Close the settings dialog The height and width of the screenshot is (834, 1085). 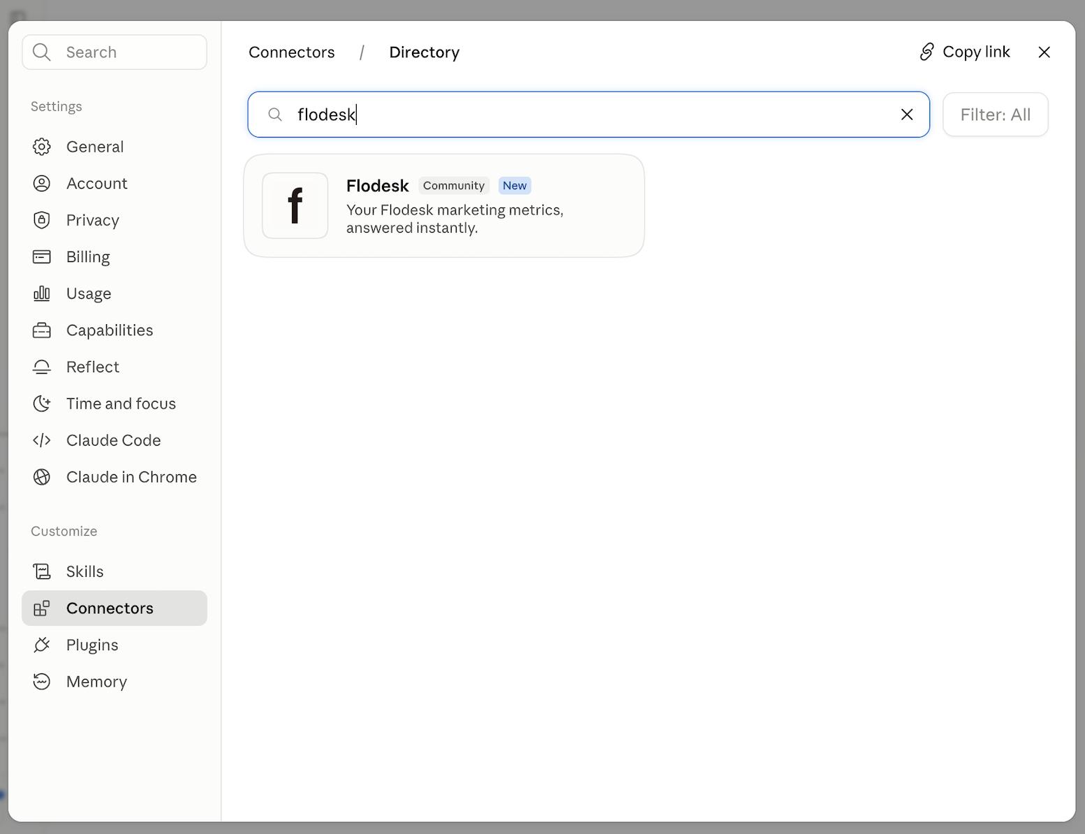click(1044, 52)
